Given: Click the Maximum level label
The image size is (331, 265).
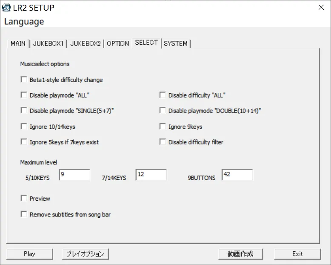Looking at the screenshot, I should [39, 162].
